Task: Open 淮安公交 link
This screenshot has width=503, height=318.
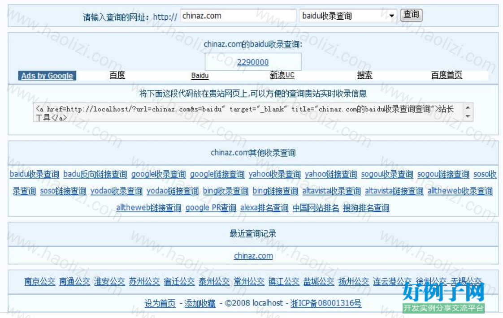Action: pos(109,281)
